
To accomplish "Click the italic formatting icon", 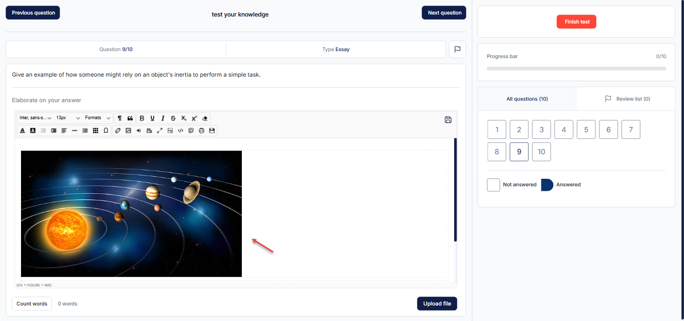I will pos(163,118).
